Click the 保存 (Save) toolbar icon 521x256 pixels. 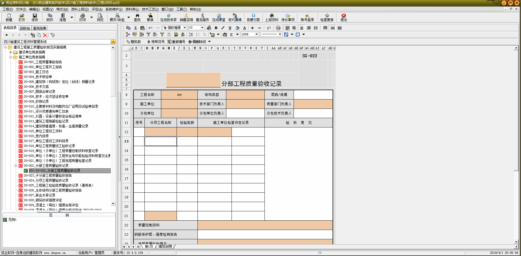pyautogui.click(x=35, y=17)
